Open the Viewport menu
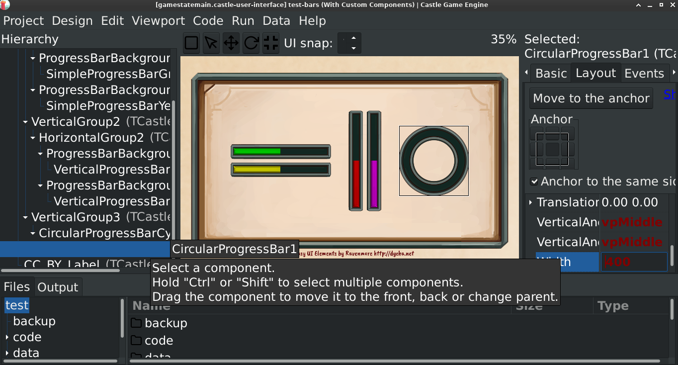The image size is (678, 365). (x=159, y=21)
